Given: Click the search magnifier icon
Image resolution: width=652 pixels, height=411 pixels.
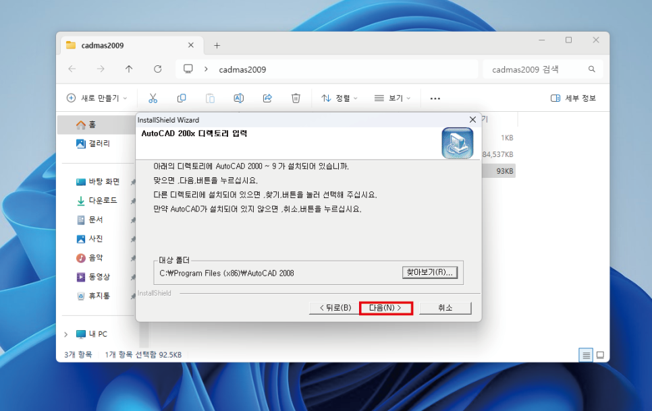Looking at the screenshot, I should [591, 69].
